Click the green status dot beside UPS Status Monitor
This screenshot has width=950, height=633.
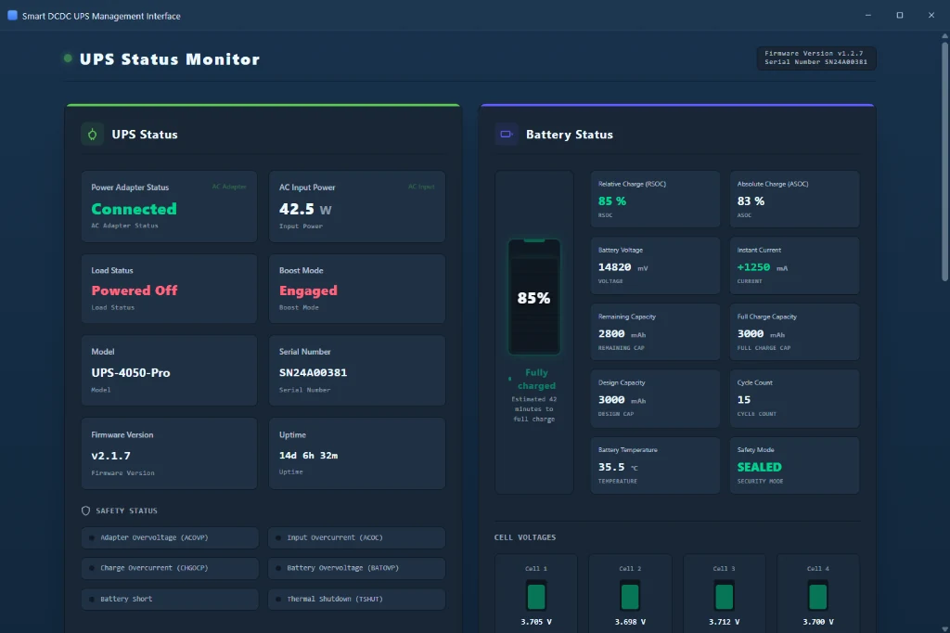[68, 58]
